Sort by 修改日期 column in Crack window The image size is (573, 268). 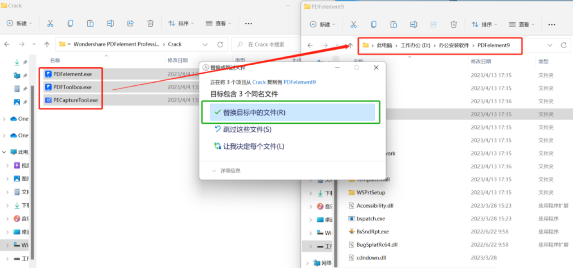178,60
